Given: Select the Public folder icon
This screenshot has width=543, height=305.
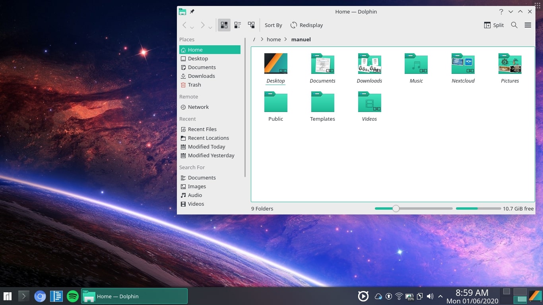Looking at the screenshot, I should coord(276,102).
